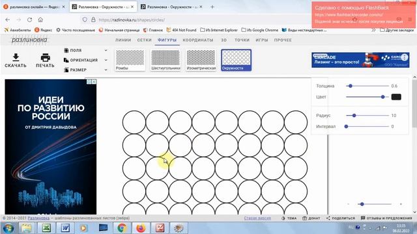
Task: Click the Разлиновка footer link
Action: click(x=38, y=218)
